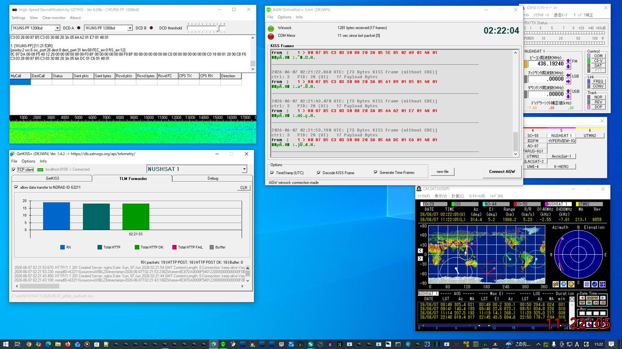Click Connect AGW button
The image size is (622, 349).
(x=501, y=172)
